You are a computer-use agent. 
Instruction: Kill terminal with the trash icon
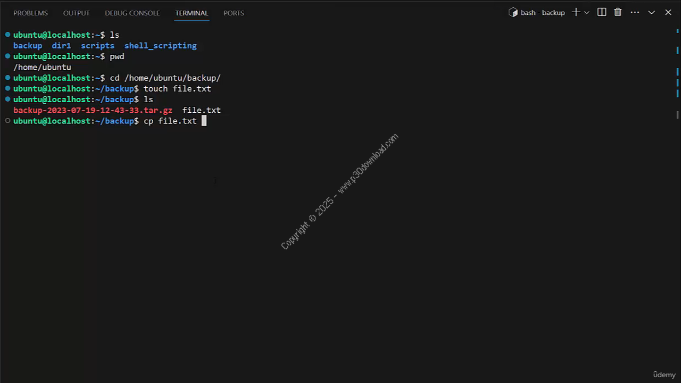pos(618,12)
